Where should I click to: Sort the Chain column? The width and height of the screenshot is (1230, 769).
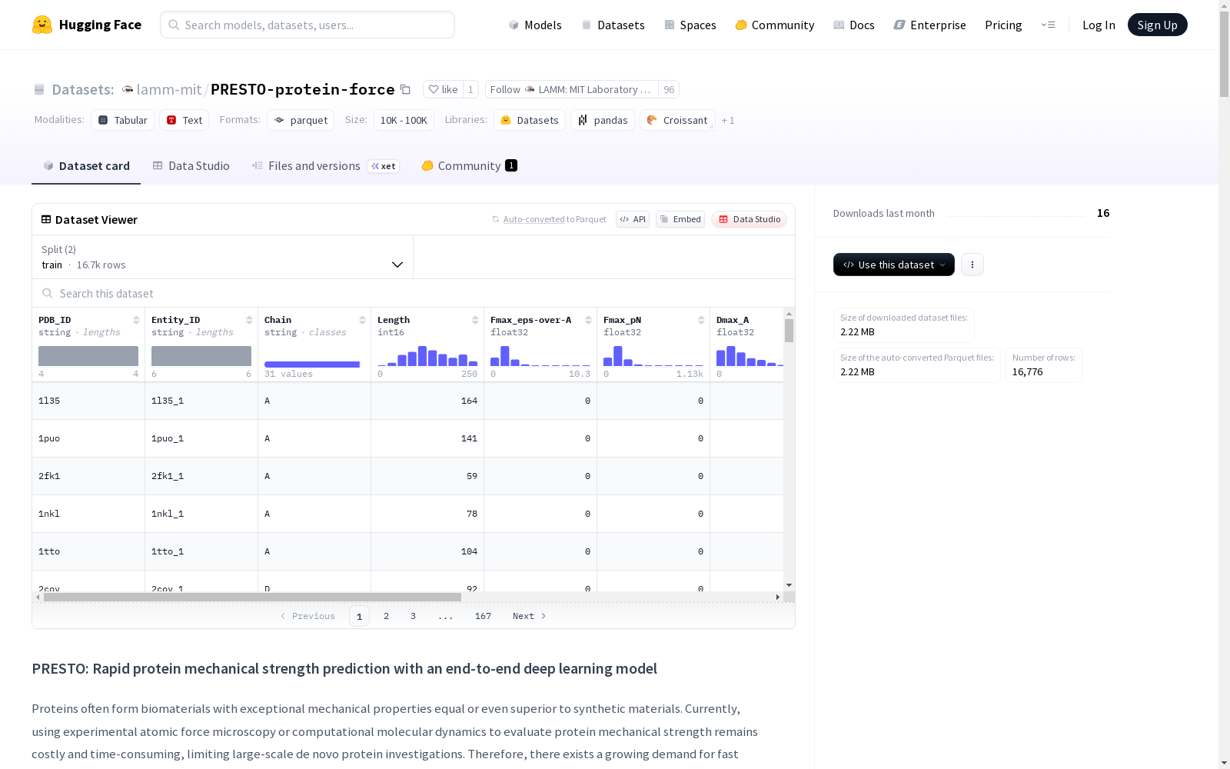click(x=362, y=320)
